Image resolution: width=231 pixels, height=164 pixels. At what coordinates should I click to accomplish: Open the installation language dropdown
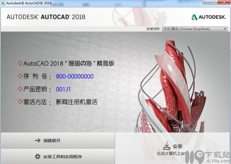(194, 29)
